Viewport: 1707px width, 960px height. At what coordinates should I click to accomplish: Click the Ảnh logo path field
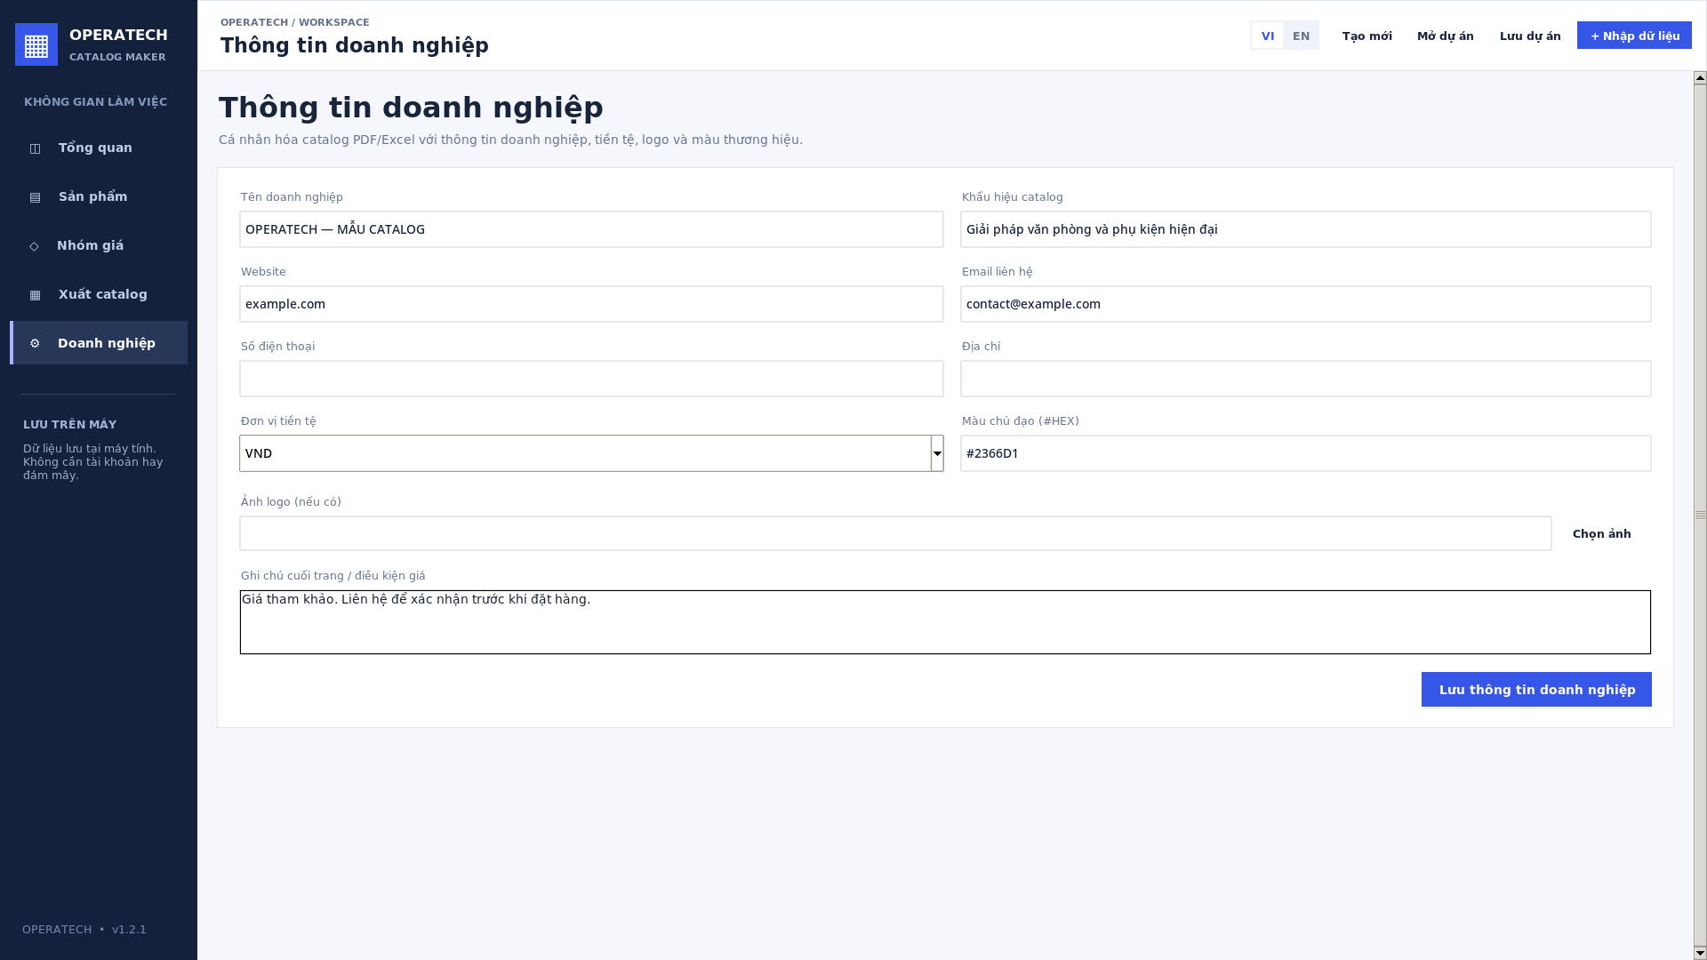pyautogui.click(x=895, y=533)
